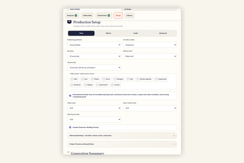Click the Generation Summary heading
Viewport: 244px width, 163px height.
tap(87, 153)
